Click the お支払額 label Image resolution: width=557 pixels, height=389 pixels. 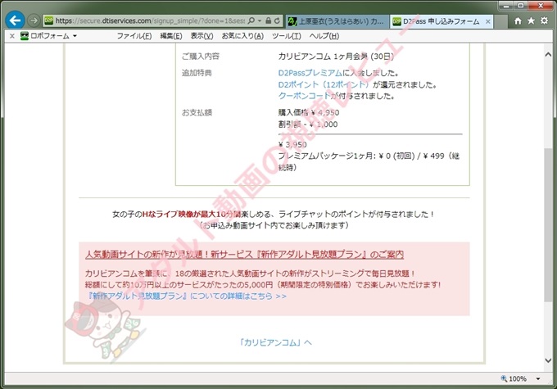[x=197, y=113]
